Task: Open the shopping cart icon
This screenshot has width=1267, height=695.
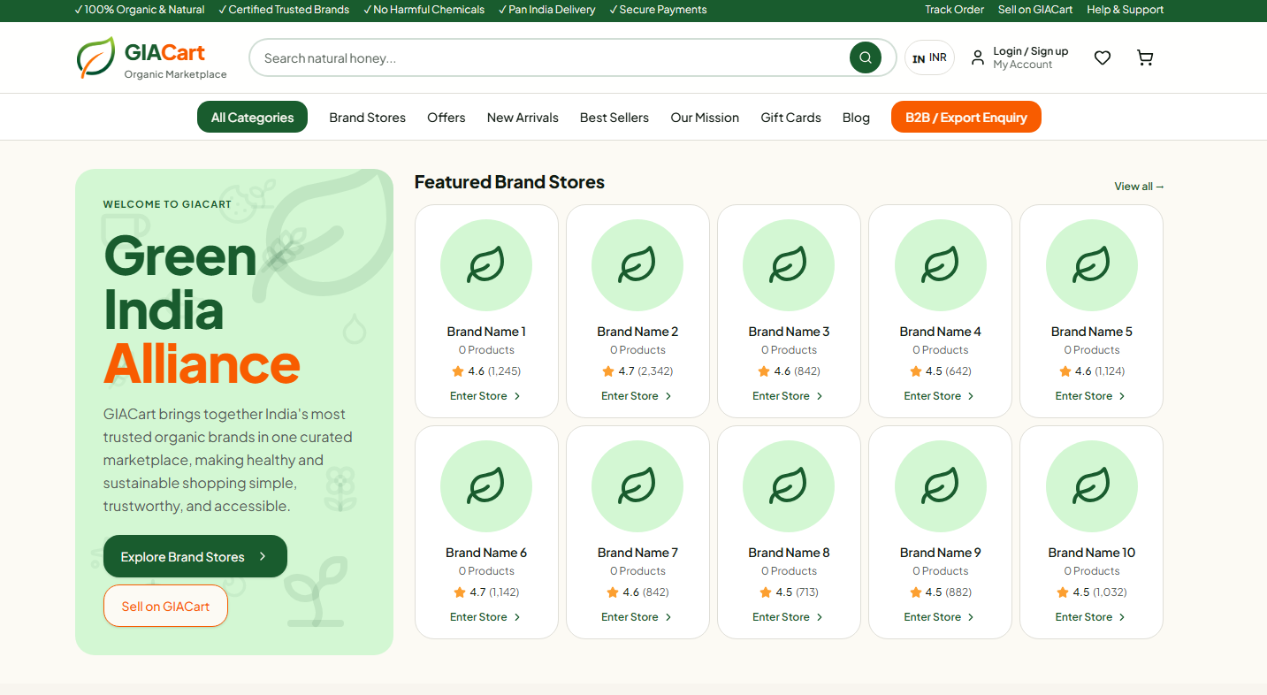Action: [x=1145, y=57]
